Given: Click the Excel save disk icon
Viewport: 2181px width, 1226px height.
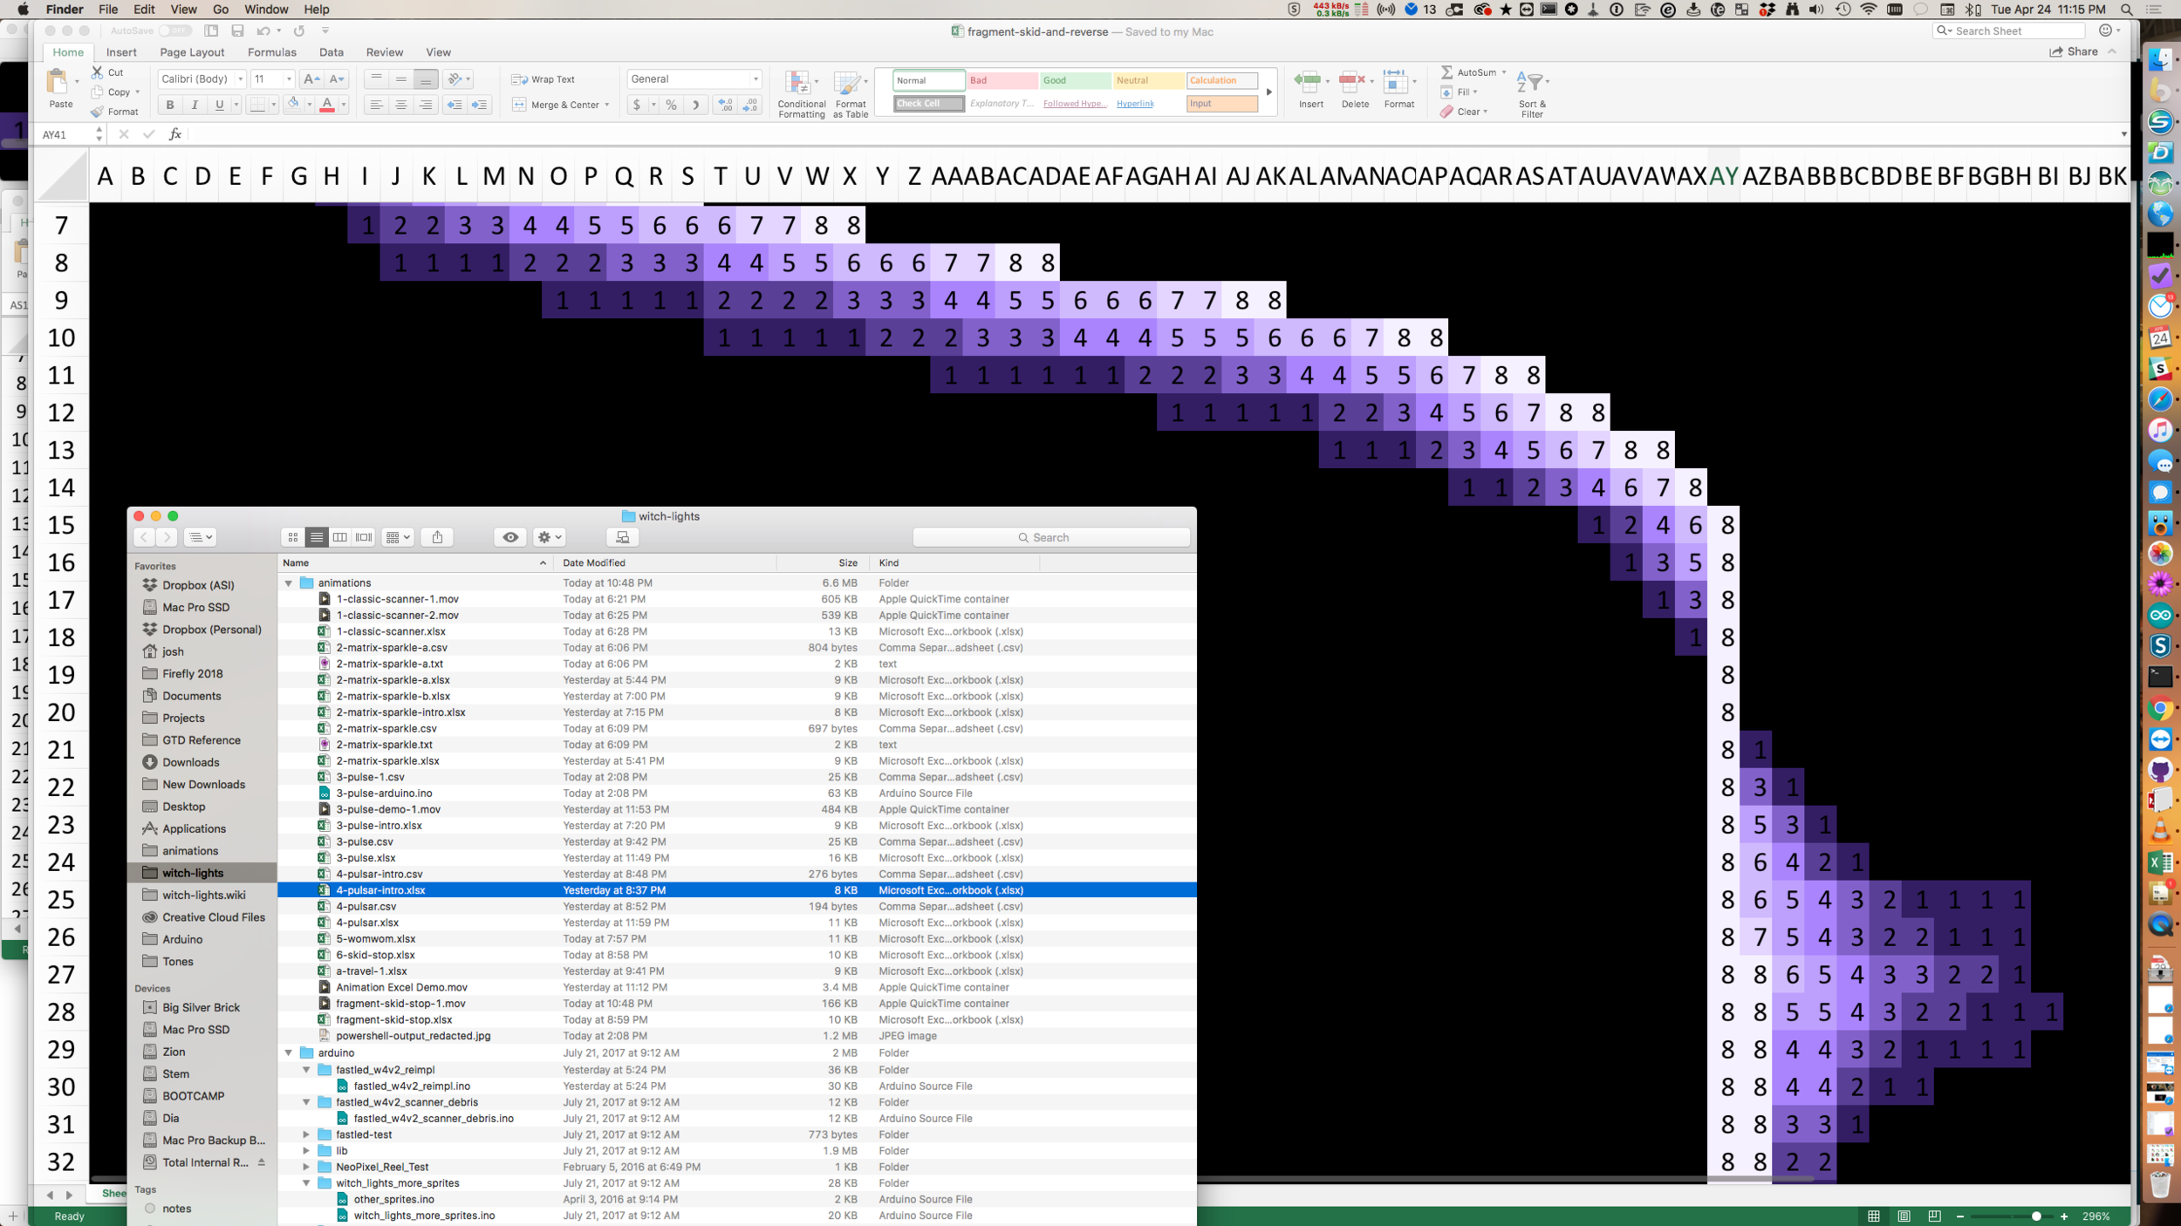Looking at the screenshot, I should pos(237,31).
